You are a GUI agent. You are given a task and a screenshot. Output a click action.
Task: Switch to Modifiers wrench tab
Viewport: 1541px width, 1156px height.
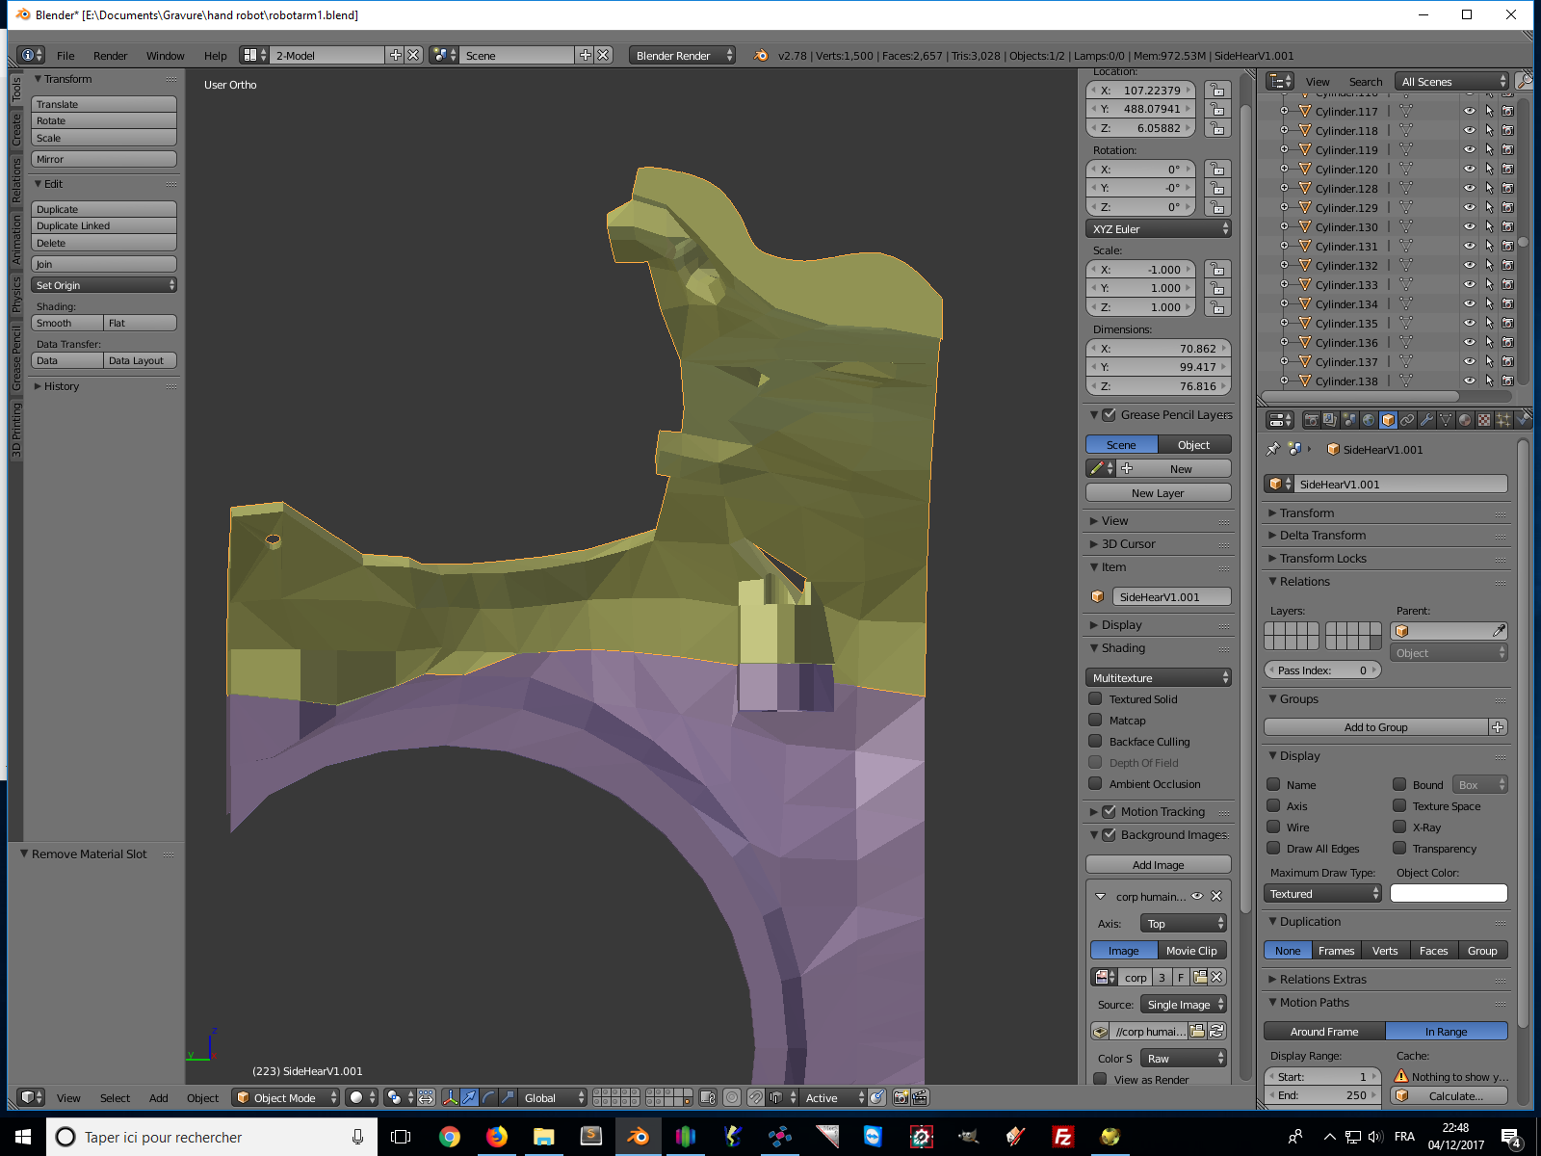(x=1426, y=420)
